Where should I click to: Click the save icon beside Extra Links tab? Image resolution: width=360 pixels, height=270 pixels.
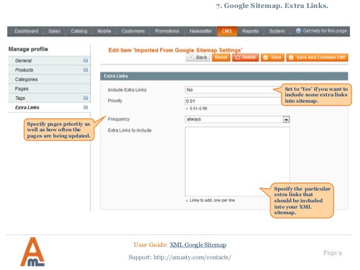pyautogui.click(x=85, y=107)
